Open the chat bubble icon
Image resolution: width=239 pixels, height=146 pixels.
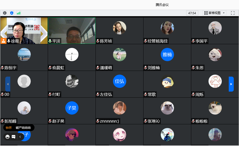(x=13, y=137)
